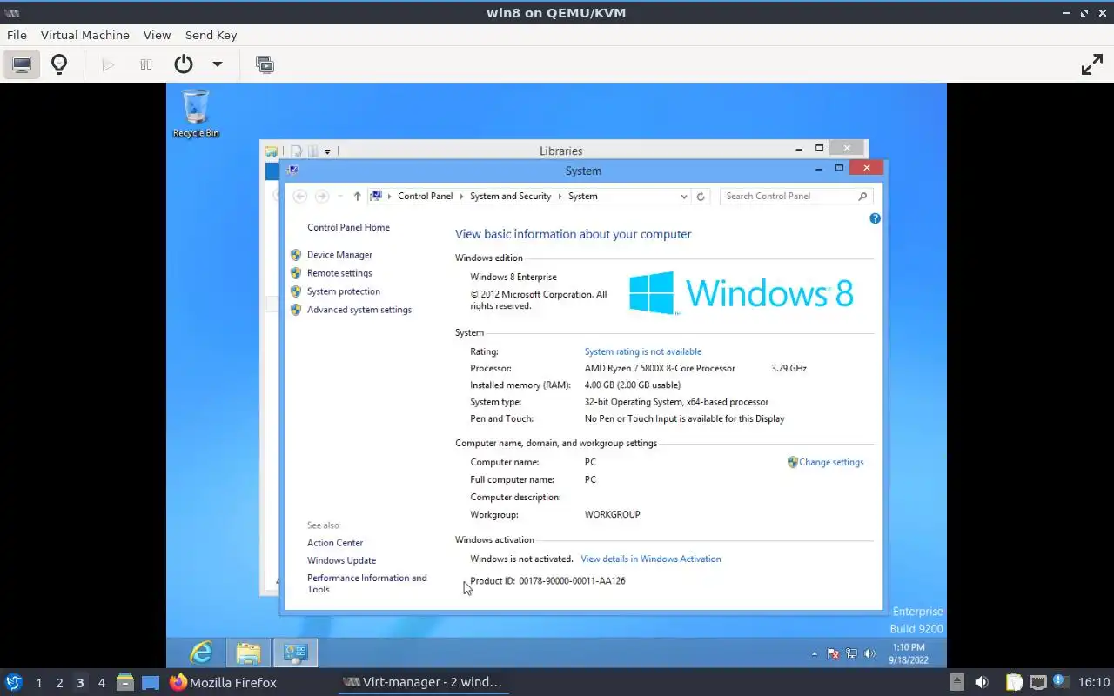Click Properties icon in Libraries quick access toolbar
The width and height of the screenshot is (1114, 696).
tap(297, 151)
